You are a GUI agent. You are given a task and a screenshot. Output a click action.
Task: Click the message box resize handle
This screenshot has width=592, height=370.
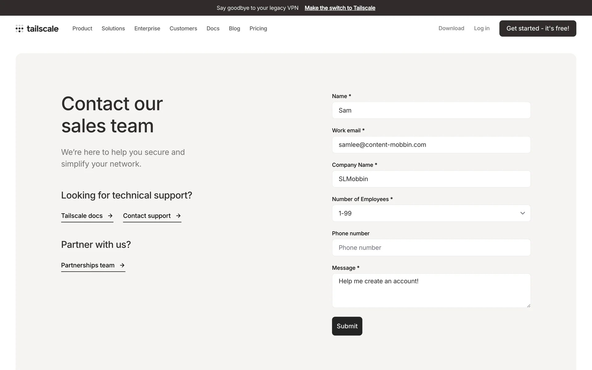[528, 306]
